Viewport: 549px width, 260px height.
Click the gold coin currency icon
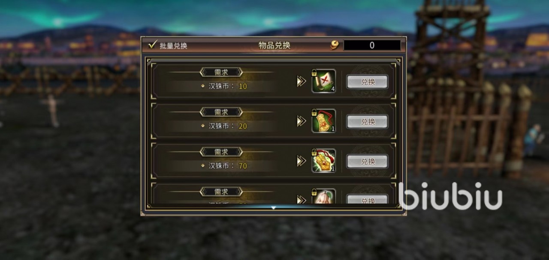[335, 45]
